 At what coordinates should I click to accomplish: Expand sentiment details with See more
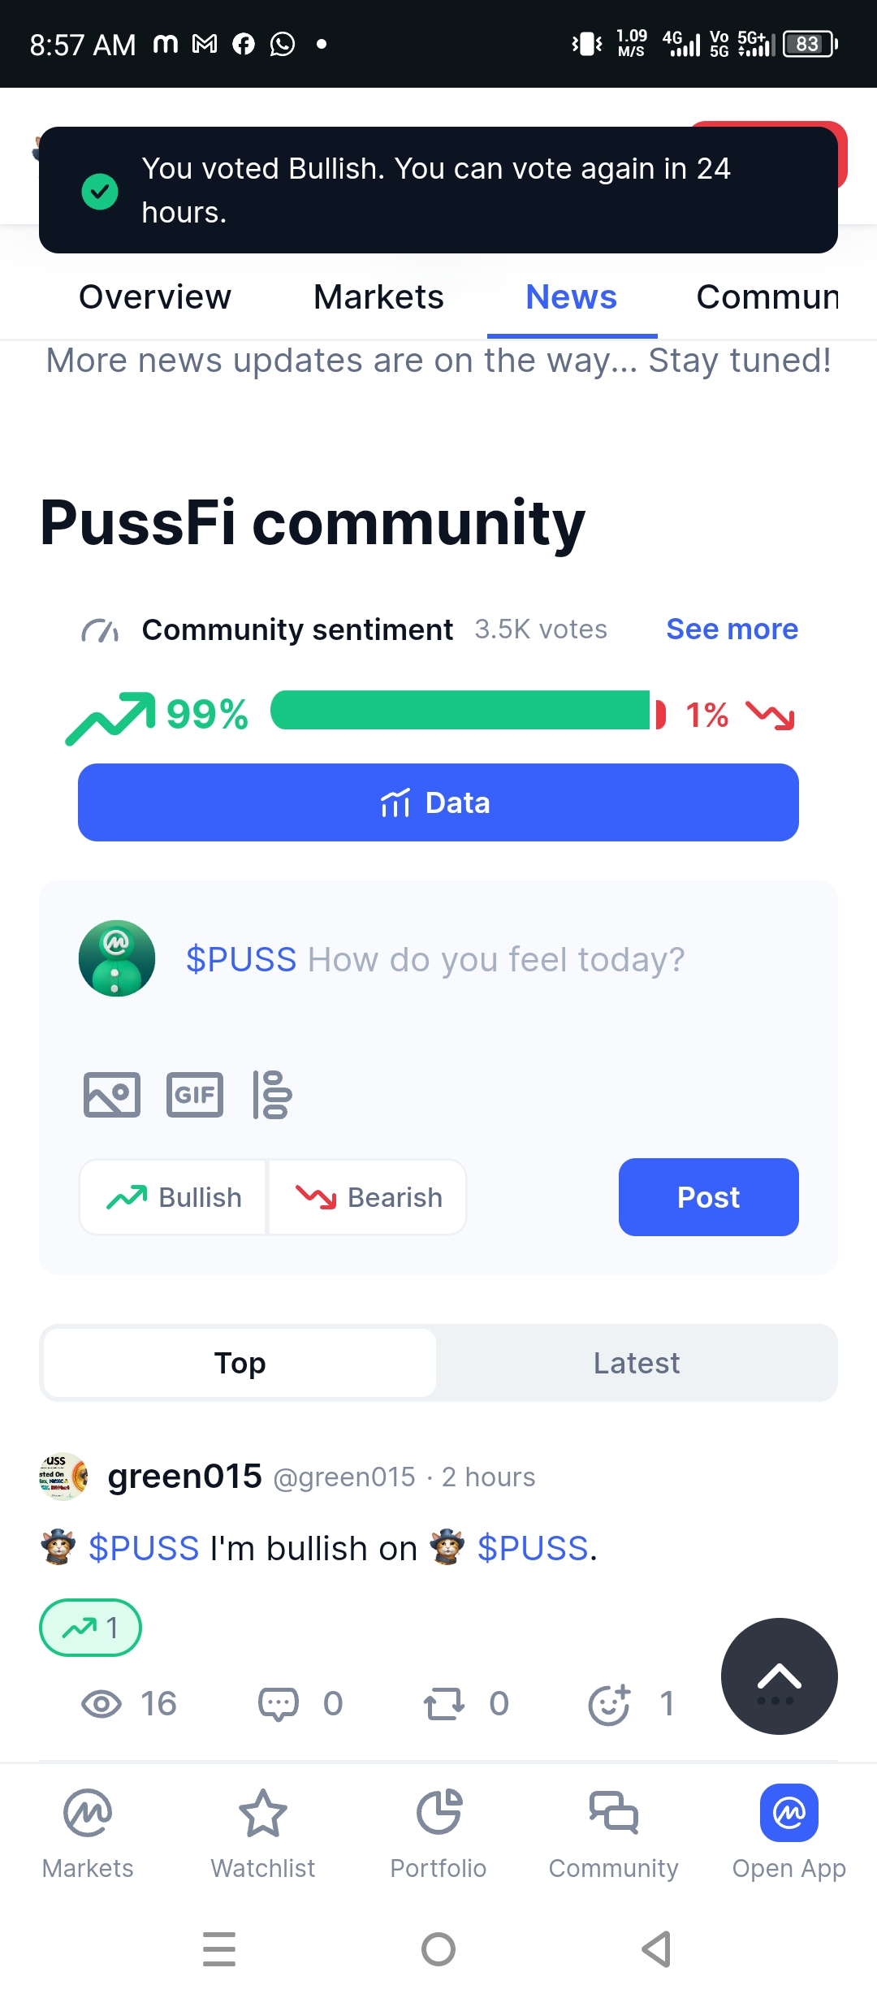pos(732,629)
